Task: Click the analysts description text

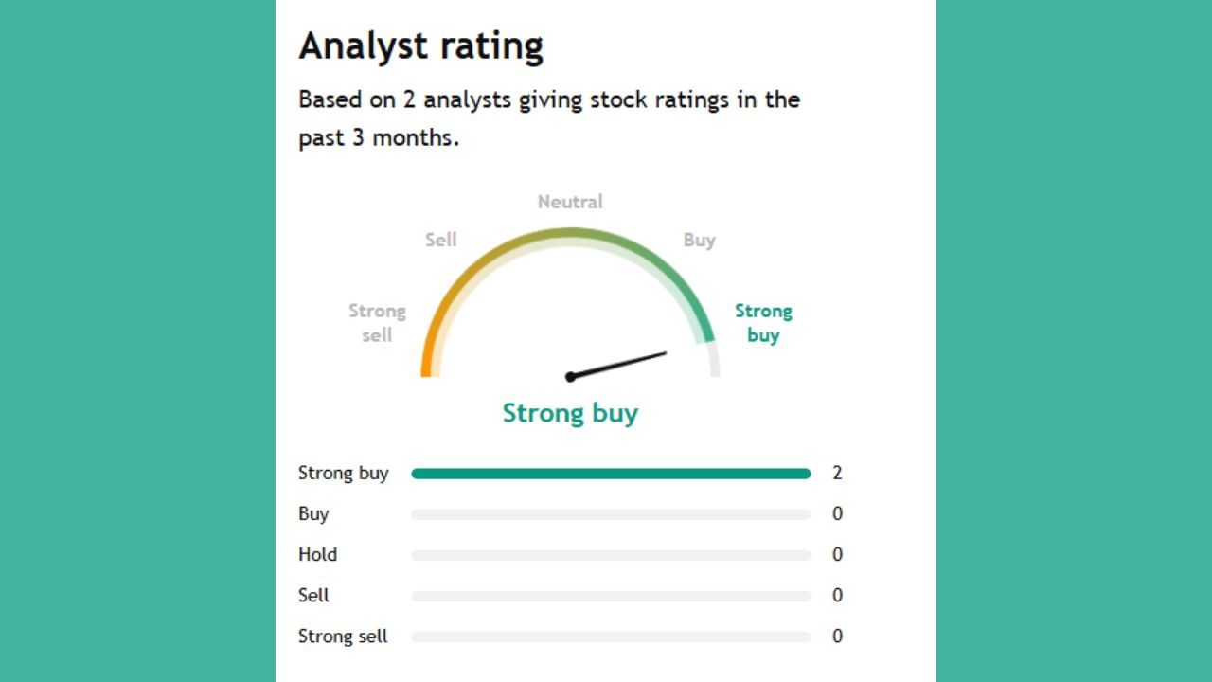Action: [x=549, y=118]
